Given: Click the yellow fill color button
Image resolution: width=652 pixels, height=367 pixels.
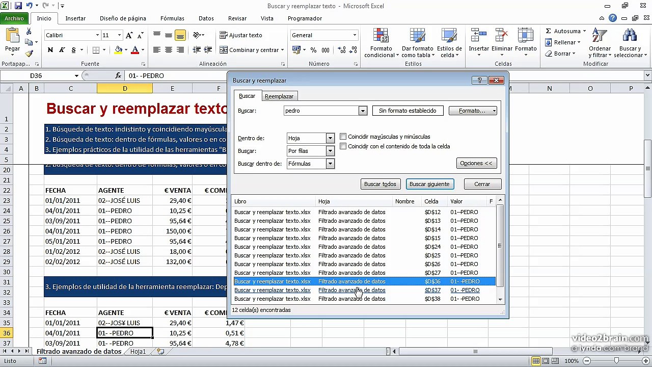Looking at the screenshot, I should coord(119,50).
